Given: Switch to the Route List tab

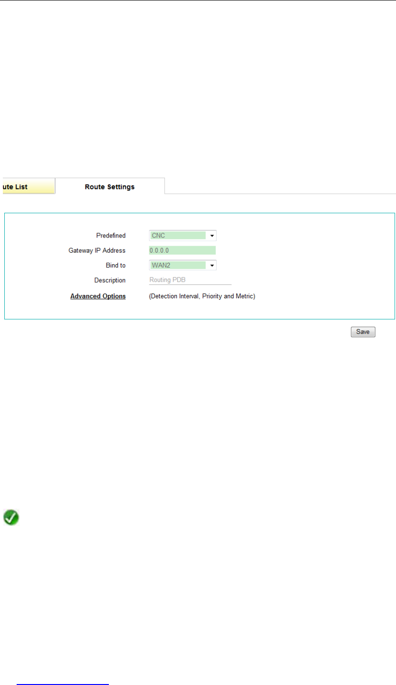Looking at the screenshot, I should [x=28, y=186].
